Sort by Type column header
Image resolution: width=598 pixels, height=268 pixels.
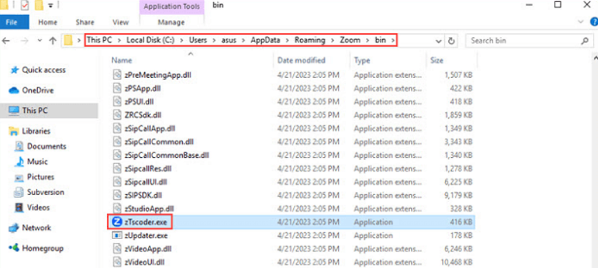[x=362, y=60]
